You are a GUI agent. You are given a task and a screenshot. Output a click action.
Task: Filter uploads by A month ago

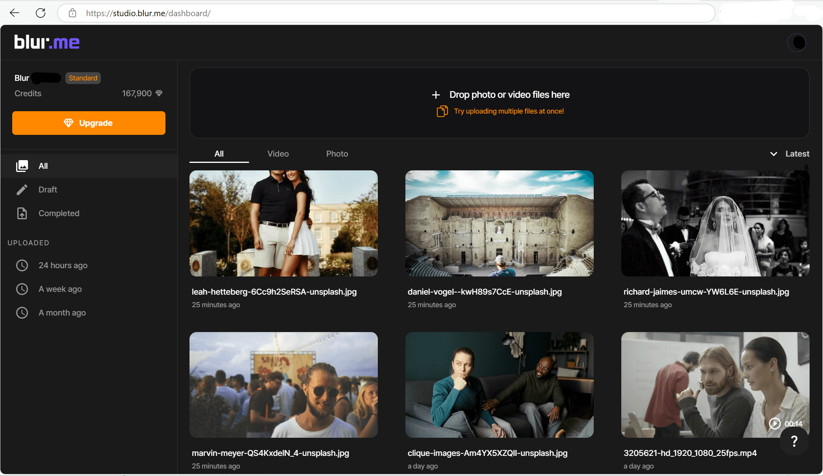pyautogui.click(x=62, y=313)
